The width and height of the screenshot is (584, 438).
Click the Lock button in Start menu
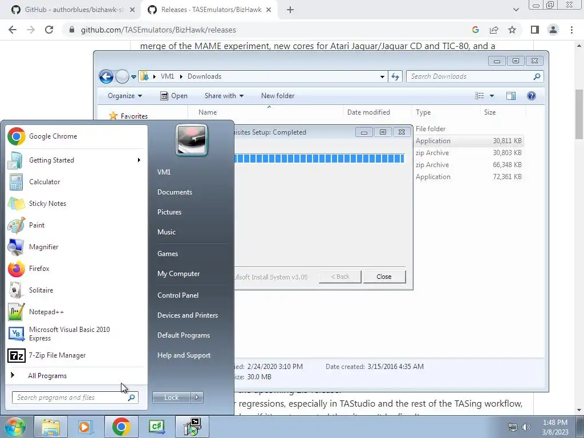coord(171,398)
